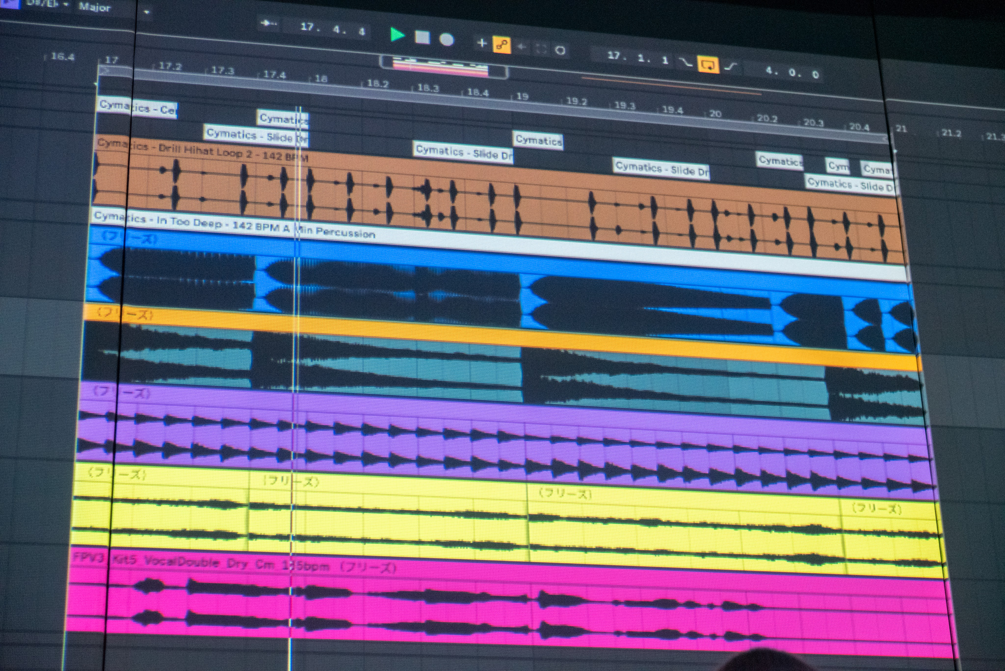Screen dimensions: 1005x671
Task: Open the Major scale name dropdown
Action: [95, 7]
